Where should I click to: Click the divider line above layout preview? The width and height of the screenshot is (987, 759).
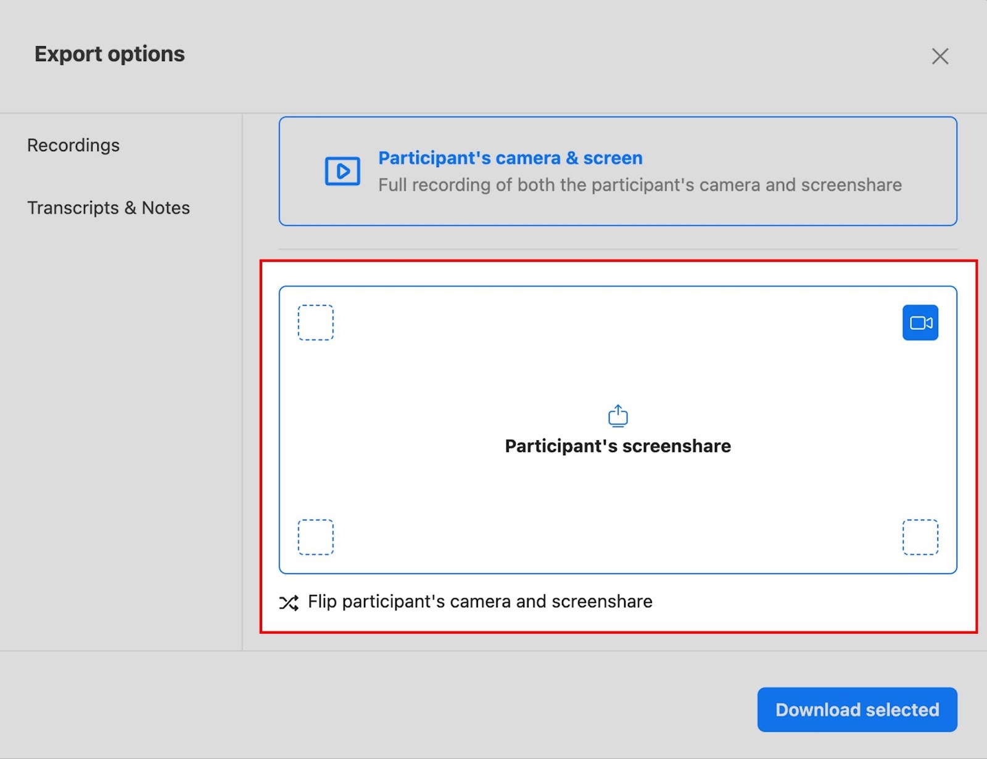click(x=617, y=249)
